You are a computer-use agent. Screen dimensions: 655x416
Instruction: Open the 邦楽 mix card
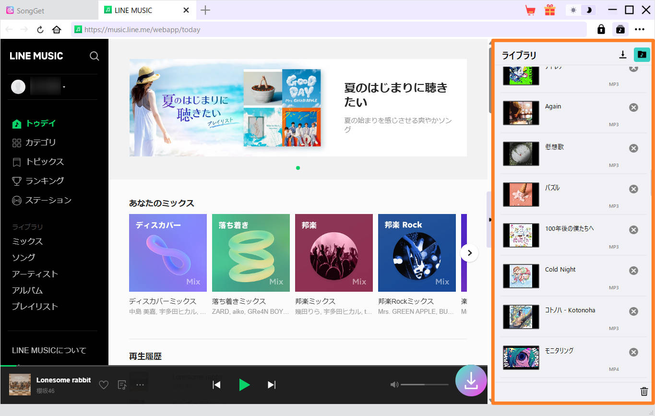(334, 253)
